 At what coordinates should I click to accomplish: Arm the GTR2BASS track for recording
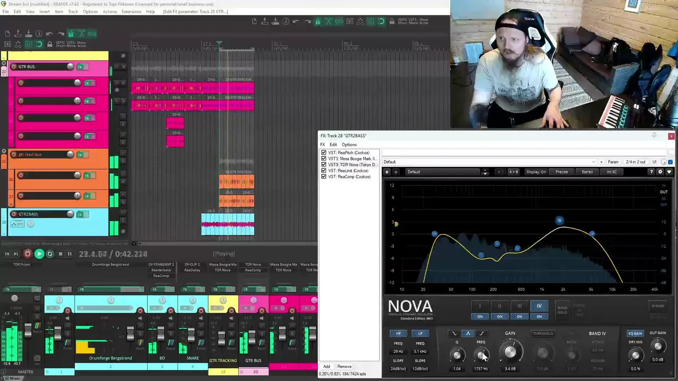[14, 214]
